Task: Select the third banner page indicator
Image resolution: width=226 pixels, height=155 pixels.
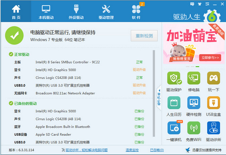Action: [x=197, y=66]
